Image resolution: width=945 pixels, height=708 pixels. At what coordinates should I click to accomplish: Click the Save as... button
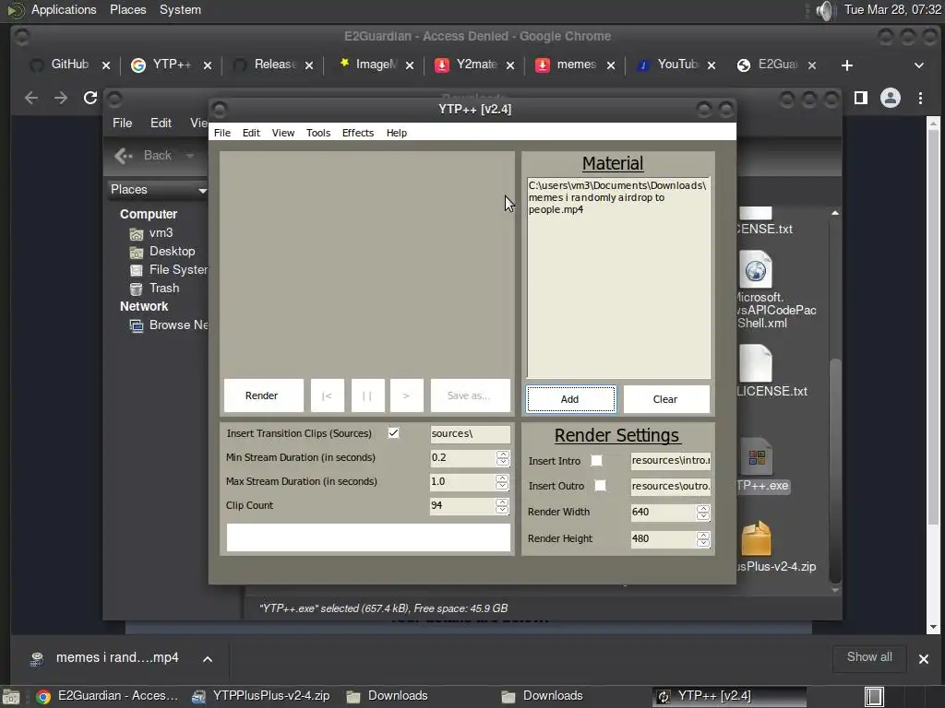tap(470, 395)
